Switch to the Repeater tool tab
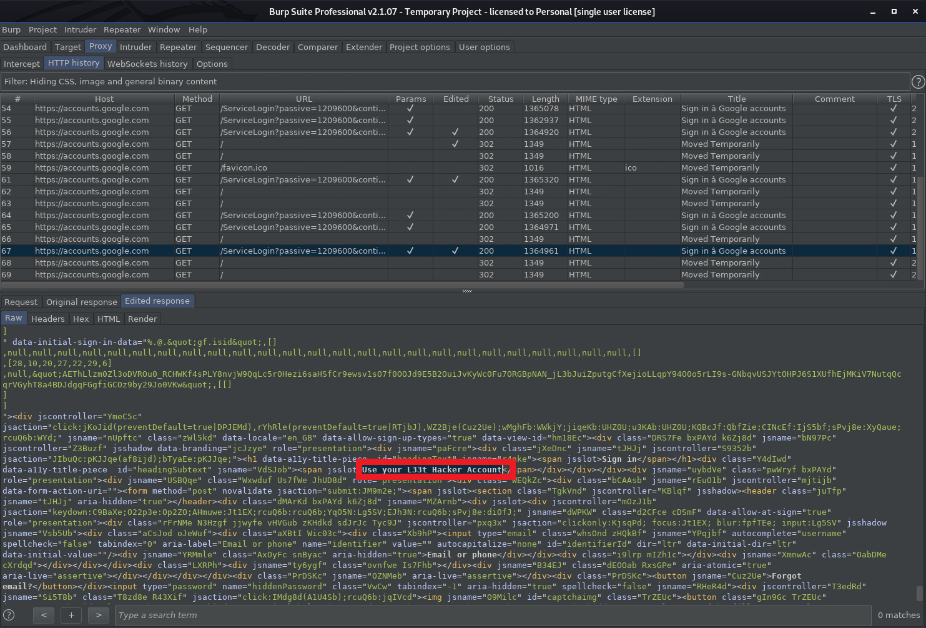926x628 pixels. [178, 47]
